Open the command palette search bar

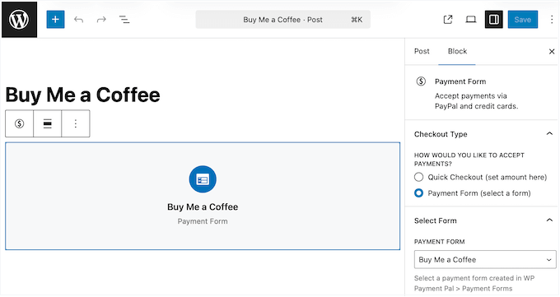pyautogui.click(x=282, y=20)
